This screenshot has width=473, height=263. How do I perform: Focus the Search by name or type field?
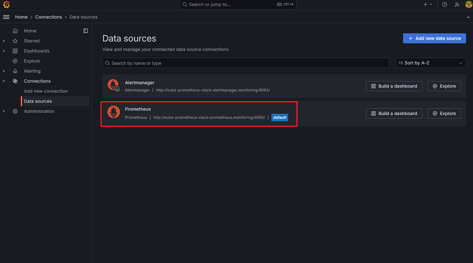246,63
